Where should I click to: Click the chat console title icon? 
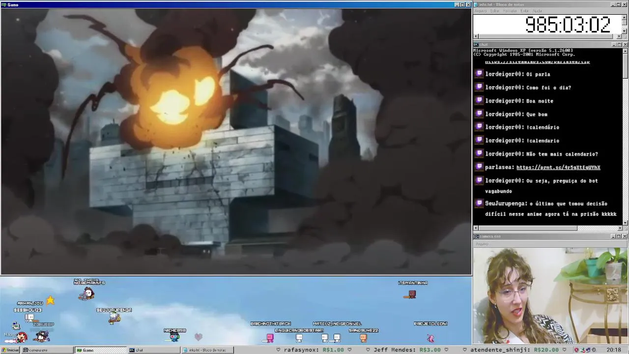click(x=476, y=45)
